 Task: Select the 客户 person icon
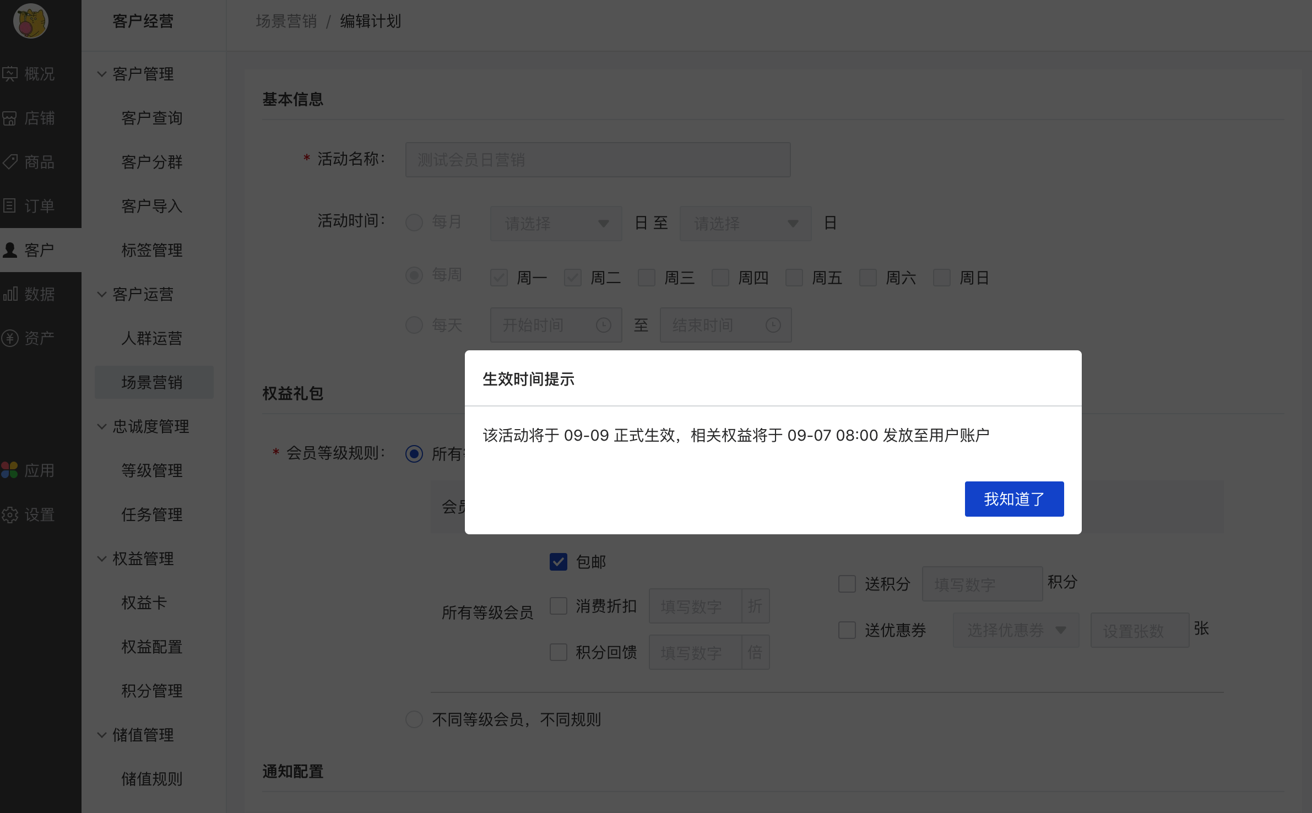[x=10, y=250]
